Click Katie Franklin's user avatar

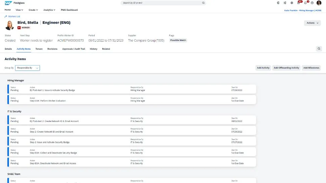(x=319, y=3)
